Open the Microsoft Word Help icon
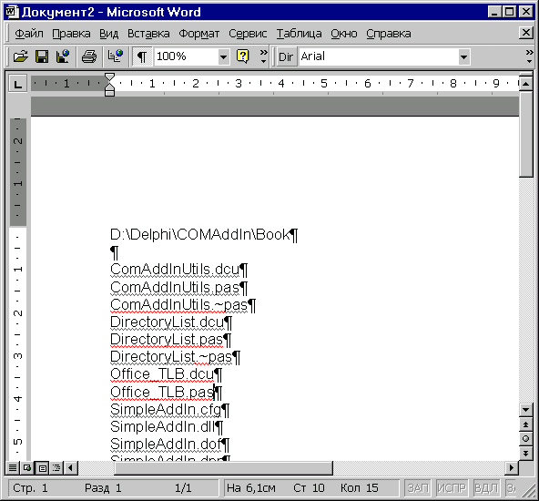The image size is (539, 501). pos(243,56)
